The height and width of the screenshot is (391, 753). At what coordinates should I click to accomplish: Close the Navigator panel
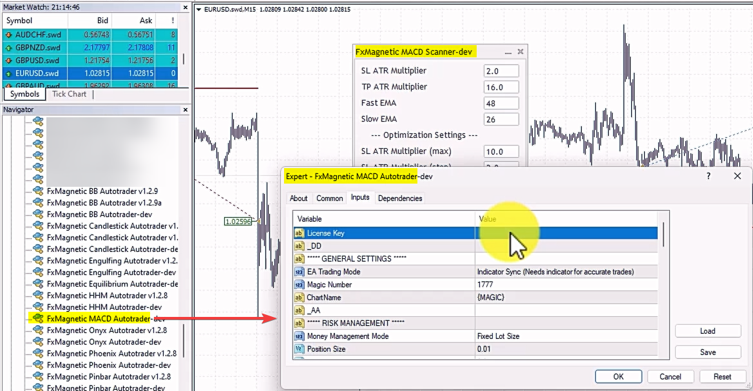click(186, 110)
